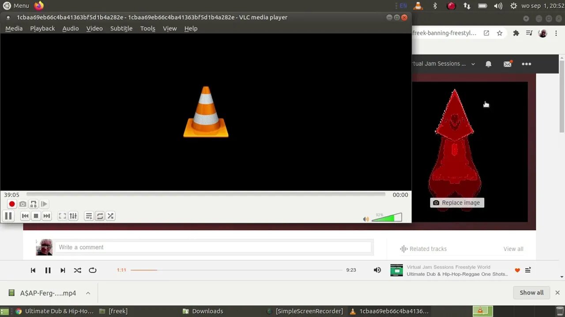This screenshot has height=317, width=565.
Task: Click VLC elapsed time 39:05
Action: 11,195
